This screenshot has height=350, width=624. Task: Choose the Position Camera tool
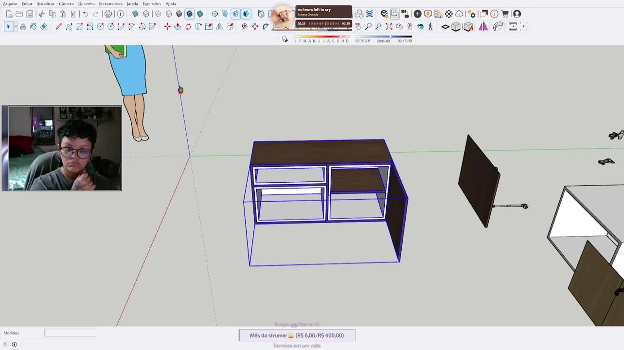(x=410, y=27)
